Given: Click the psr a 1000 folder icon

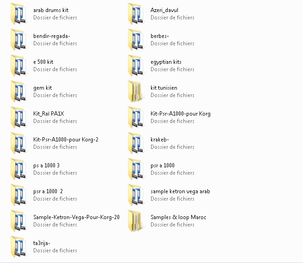Looking at the screenshot, I should coord(136,169).
